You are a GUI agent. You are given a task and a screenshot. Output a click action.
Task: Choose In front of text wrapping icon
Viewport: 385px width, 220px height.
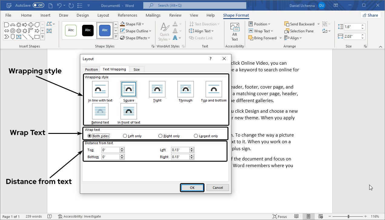[x=128, y=111]
